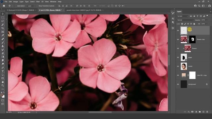Open the Character panel icon
The width and height of the screenshot is (212, 119).
point(173,19)
